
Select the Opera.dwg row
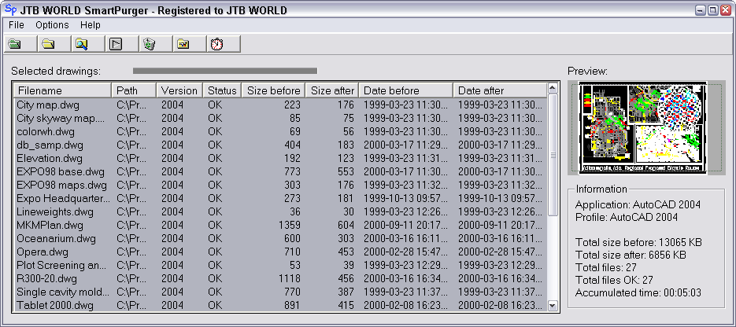(279, 252)
